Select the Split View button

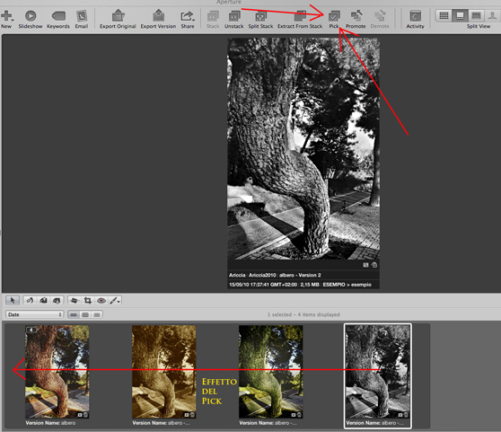pos(460,15)
